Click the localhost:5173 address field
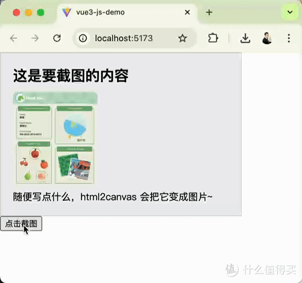Screen dimensions: 302x283 pos(135,38)
